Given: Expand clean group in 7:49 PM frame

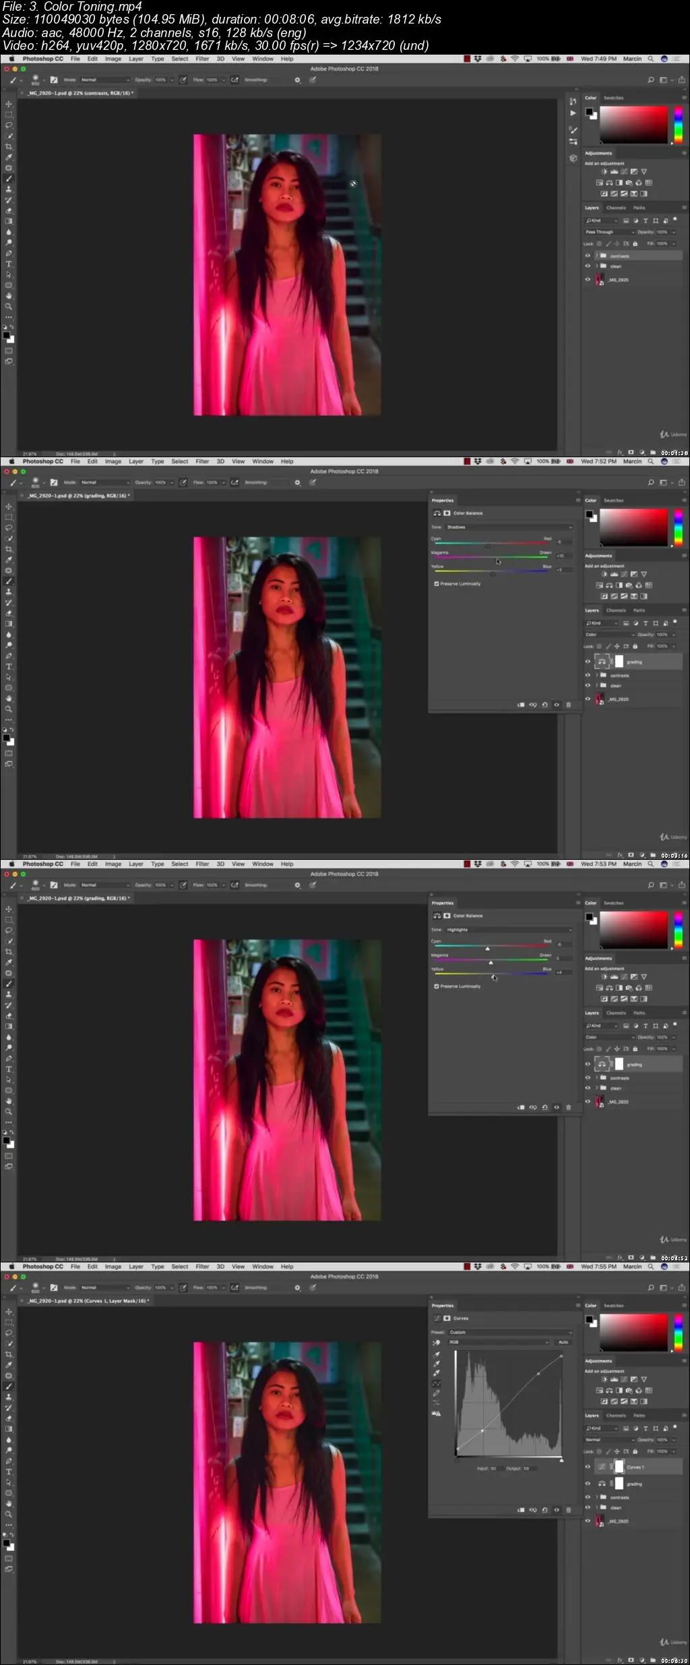Looking at the screenshot, I should pos(596,266).
